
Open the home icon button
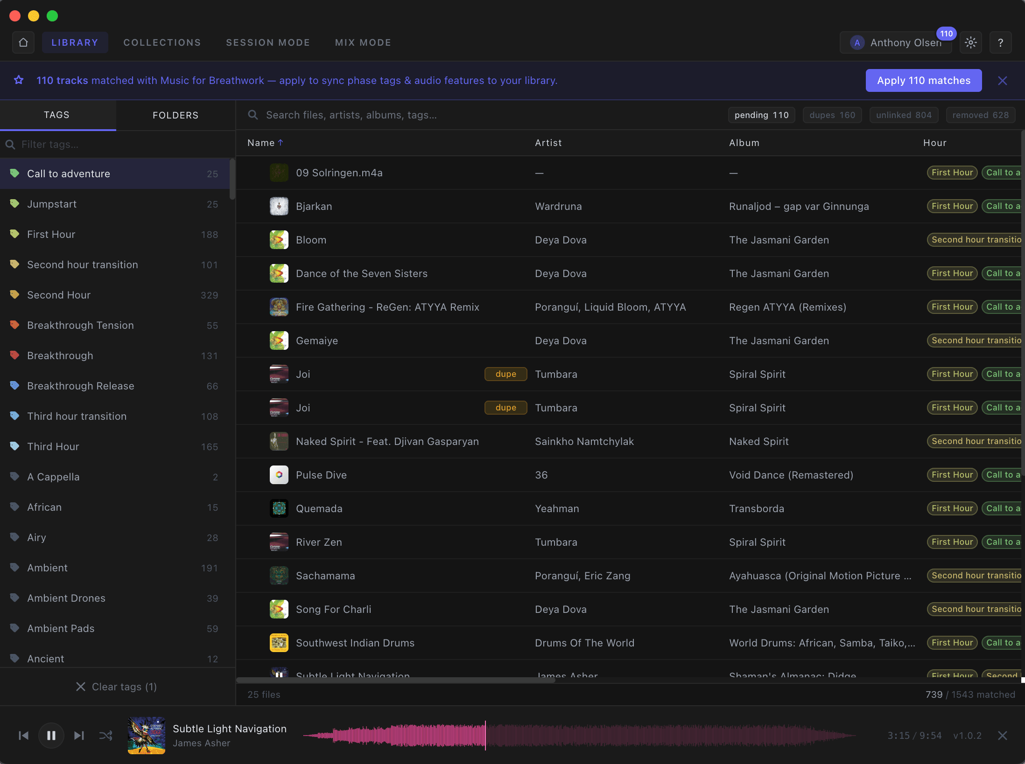tap(23, 42)
